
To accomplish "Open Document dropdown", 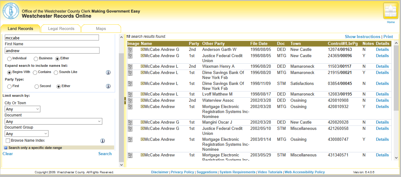I will (53, 121).
